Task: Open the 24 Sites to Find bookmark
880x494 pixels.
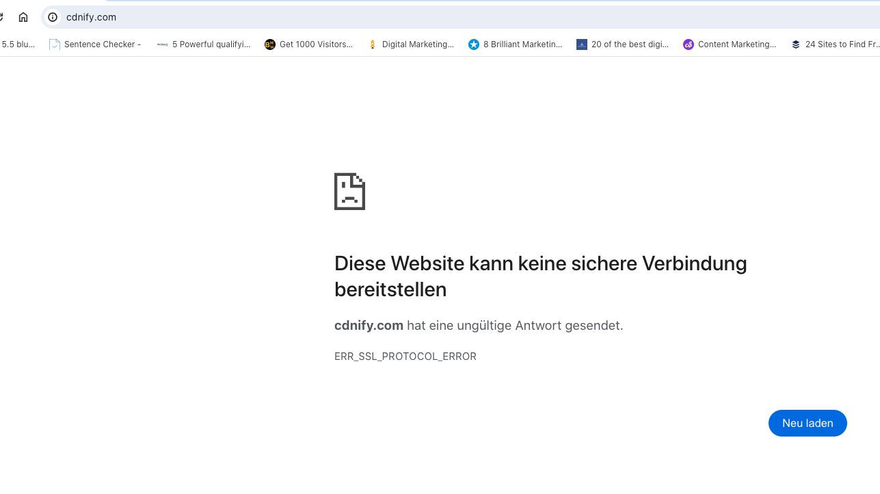Action: [x=835, y=44]
